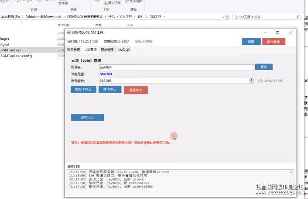Click the sort direction chevron above name column
This screenshot has height=199, width=308.
pos(22,22)
